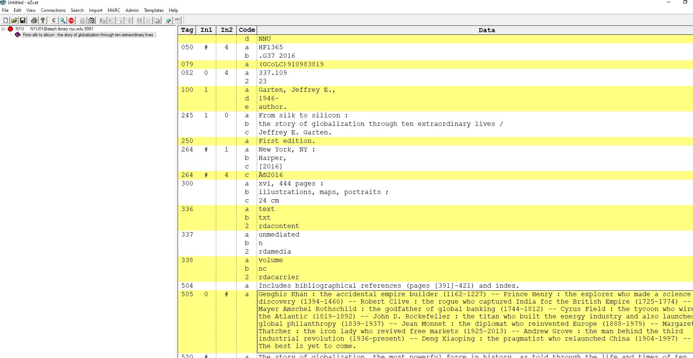This screenshot has height=358, width=693.
Task: Select the 'From silk to silicon' record
Action: click(x=88, y=35)
